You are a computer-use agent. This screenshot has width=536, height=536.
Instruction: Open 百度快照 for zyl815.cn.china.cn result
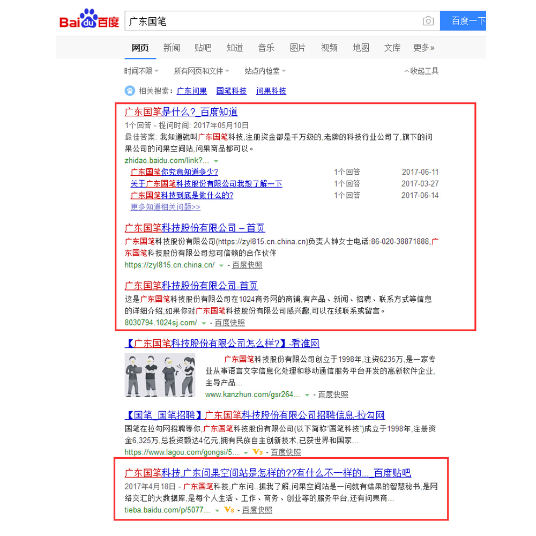[247, 265]
